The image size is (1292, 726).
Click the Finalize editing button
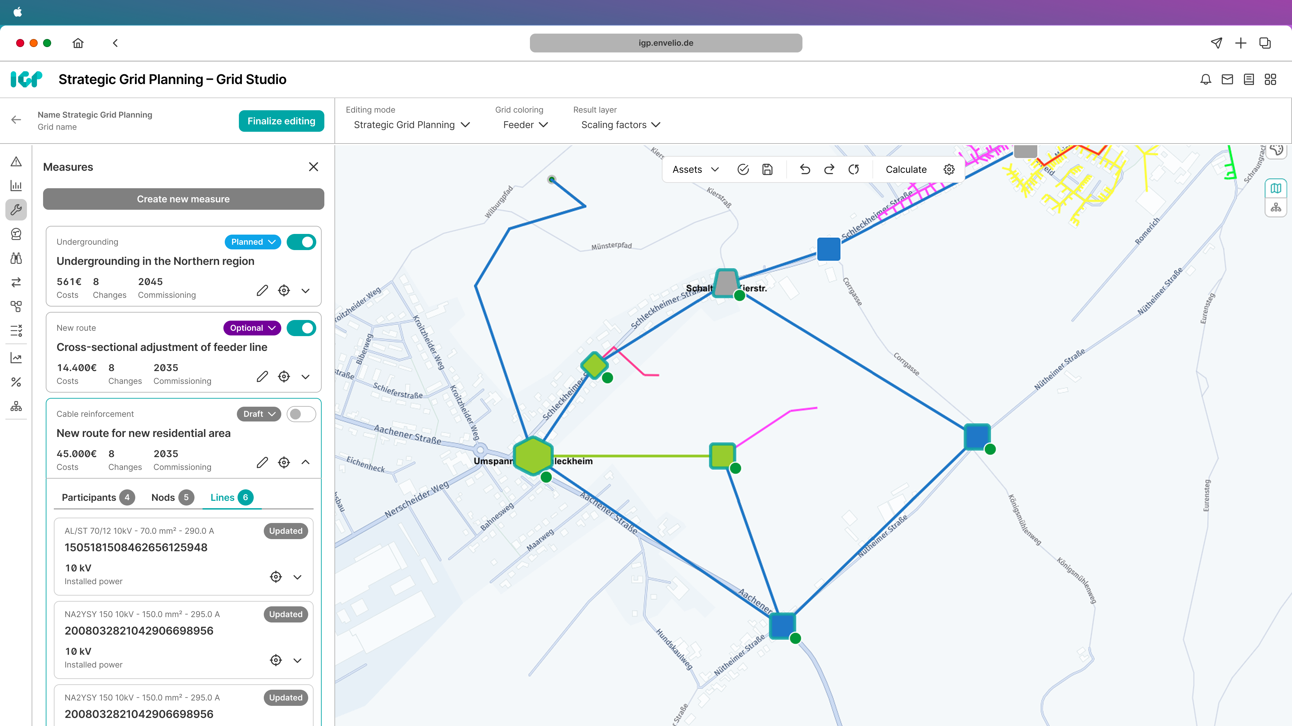(281, 121)
